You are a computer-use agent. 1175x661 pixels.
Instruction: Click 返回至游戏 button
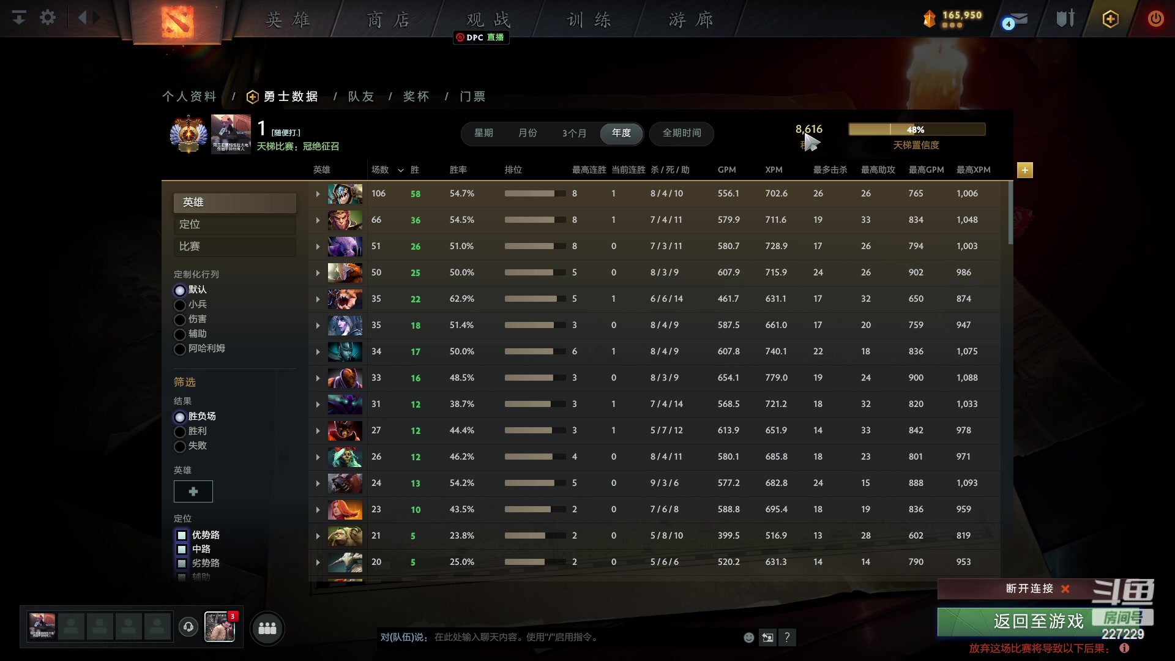click(x=1039, y=622)
